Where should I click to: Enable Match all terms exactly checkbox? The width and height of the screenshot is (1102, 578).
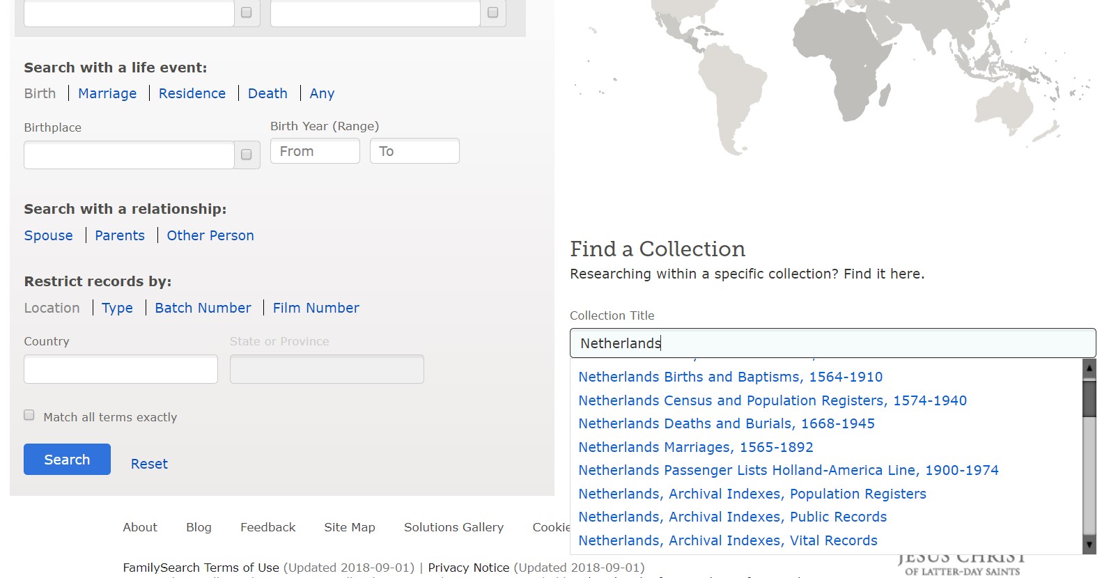pyautogui.click(x=29, y=415)
